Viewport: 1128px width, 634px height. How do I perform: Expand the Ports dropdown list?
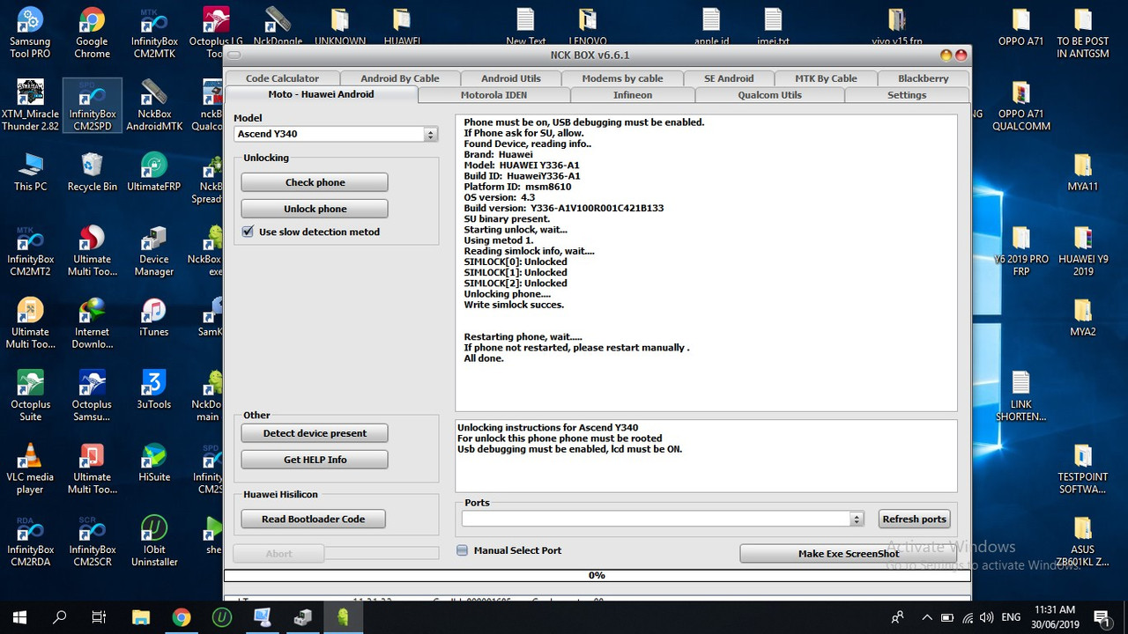coord(857,519)
